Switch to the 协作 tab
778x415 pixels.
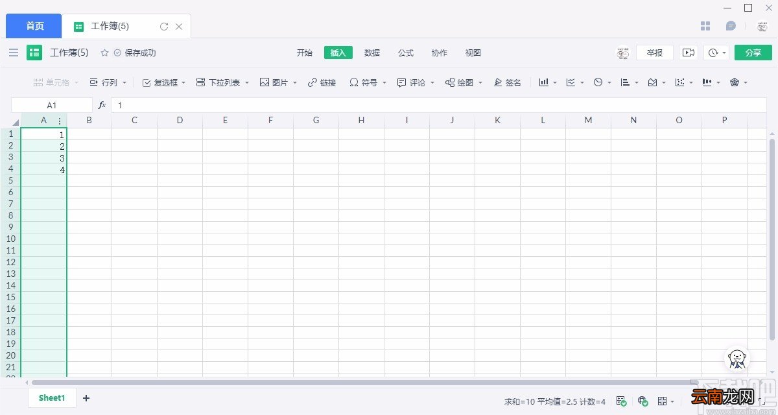pos(440,53)
